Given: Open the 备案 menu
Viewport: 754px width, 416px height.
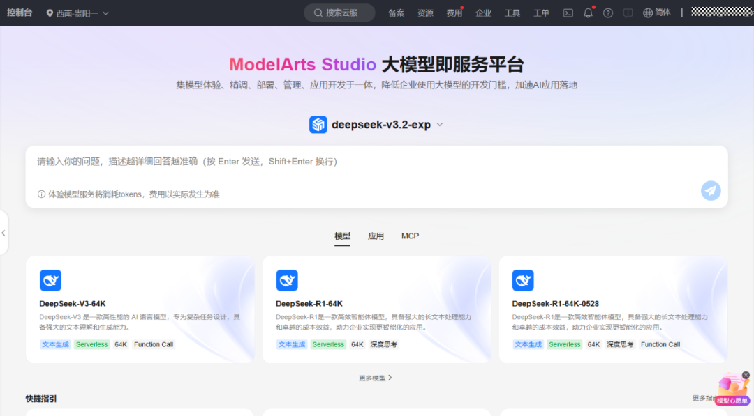Looking at the screenshot, I should click(397, 13).
